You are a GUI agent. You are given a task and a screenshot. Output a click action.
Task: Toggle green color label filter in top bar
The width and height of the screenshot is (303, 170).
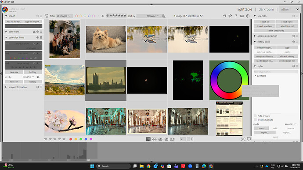(x=85, y=16)
